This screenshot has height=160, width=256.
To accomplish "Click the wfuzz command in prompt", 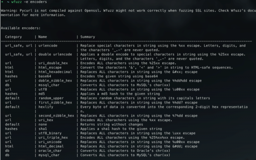I will pos(17,2).
